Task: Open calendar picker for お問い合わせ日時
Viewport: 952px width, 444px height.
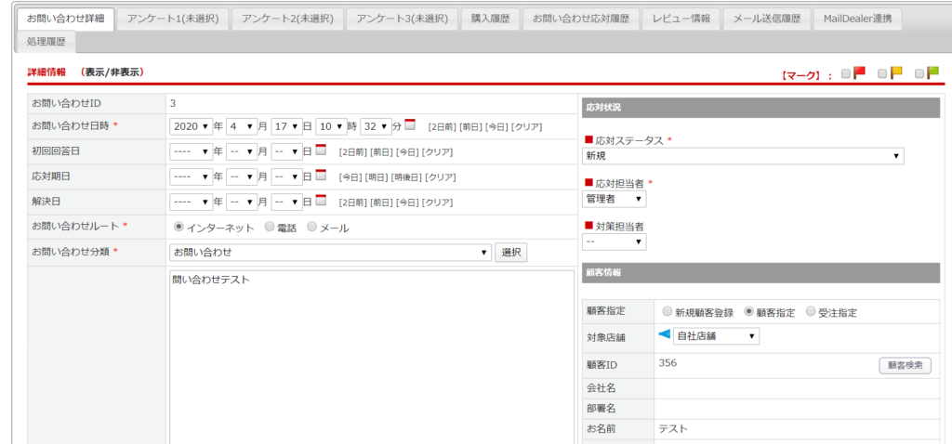Action: pyautogui.click(x=410, y=125)
